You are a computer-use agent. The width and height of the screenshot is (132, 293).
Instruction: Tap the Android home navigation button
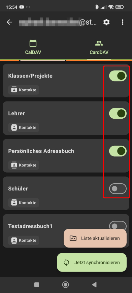tap(65, 284)
